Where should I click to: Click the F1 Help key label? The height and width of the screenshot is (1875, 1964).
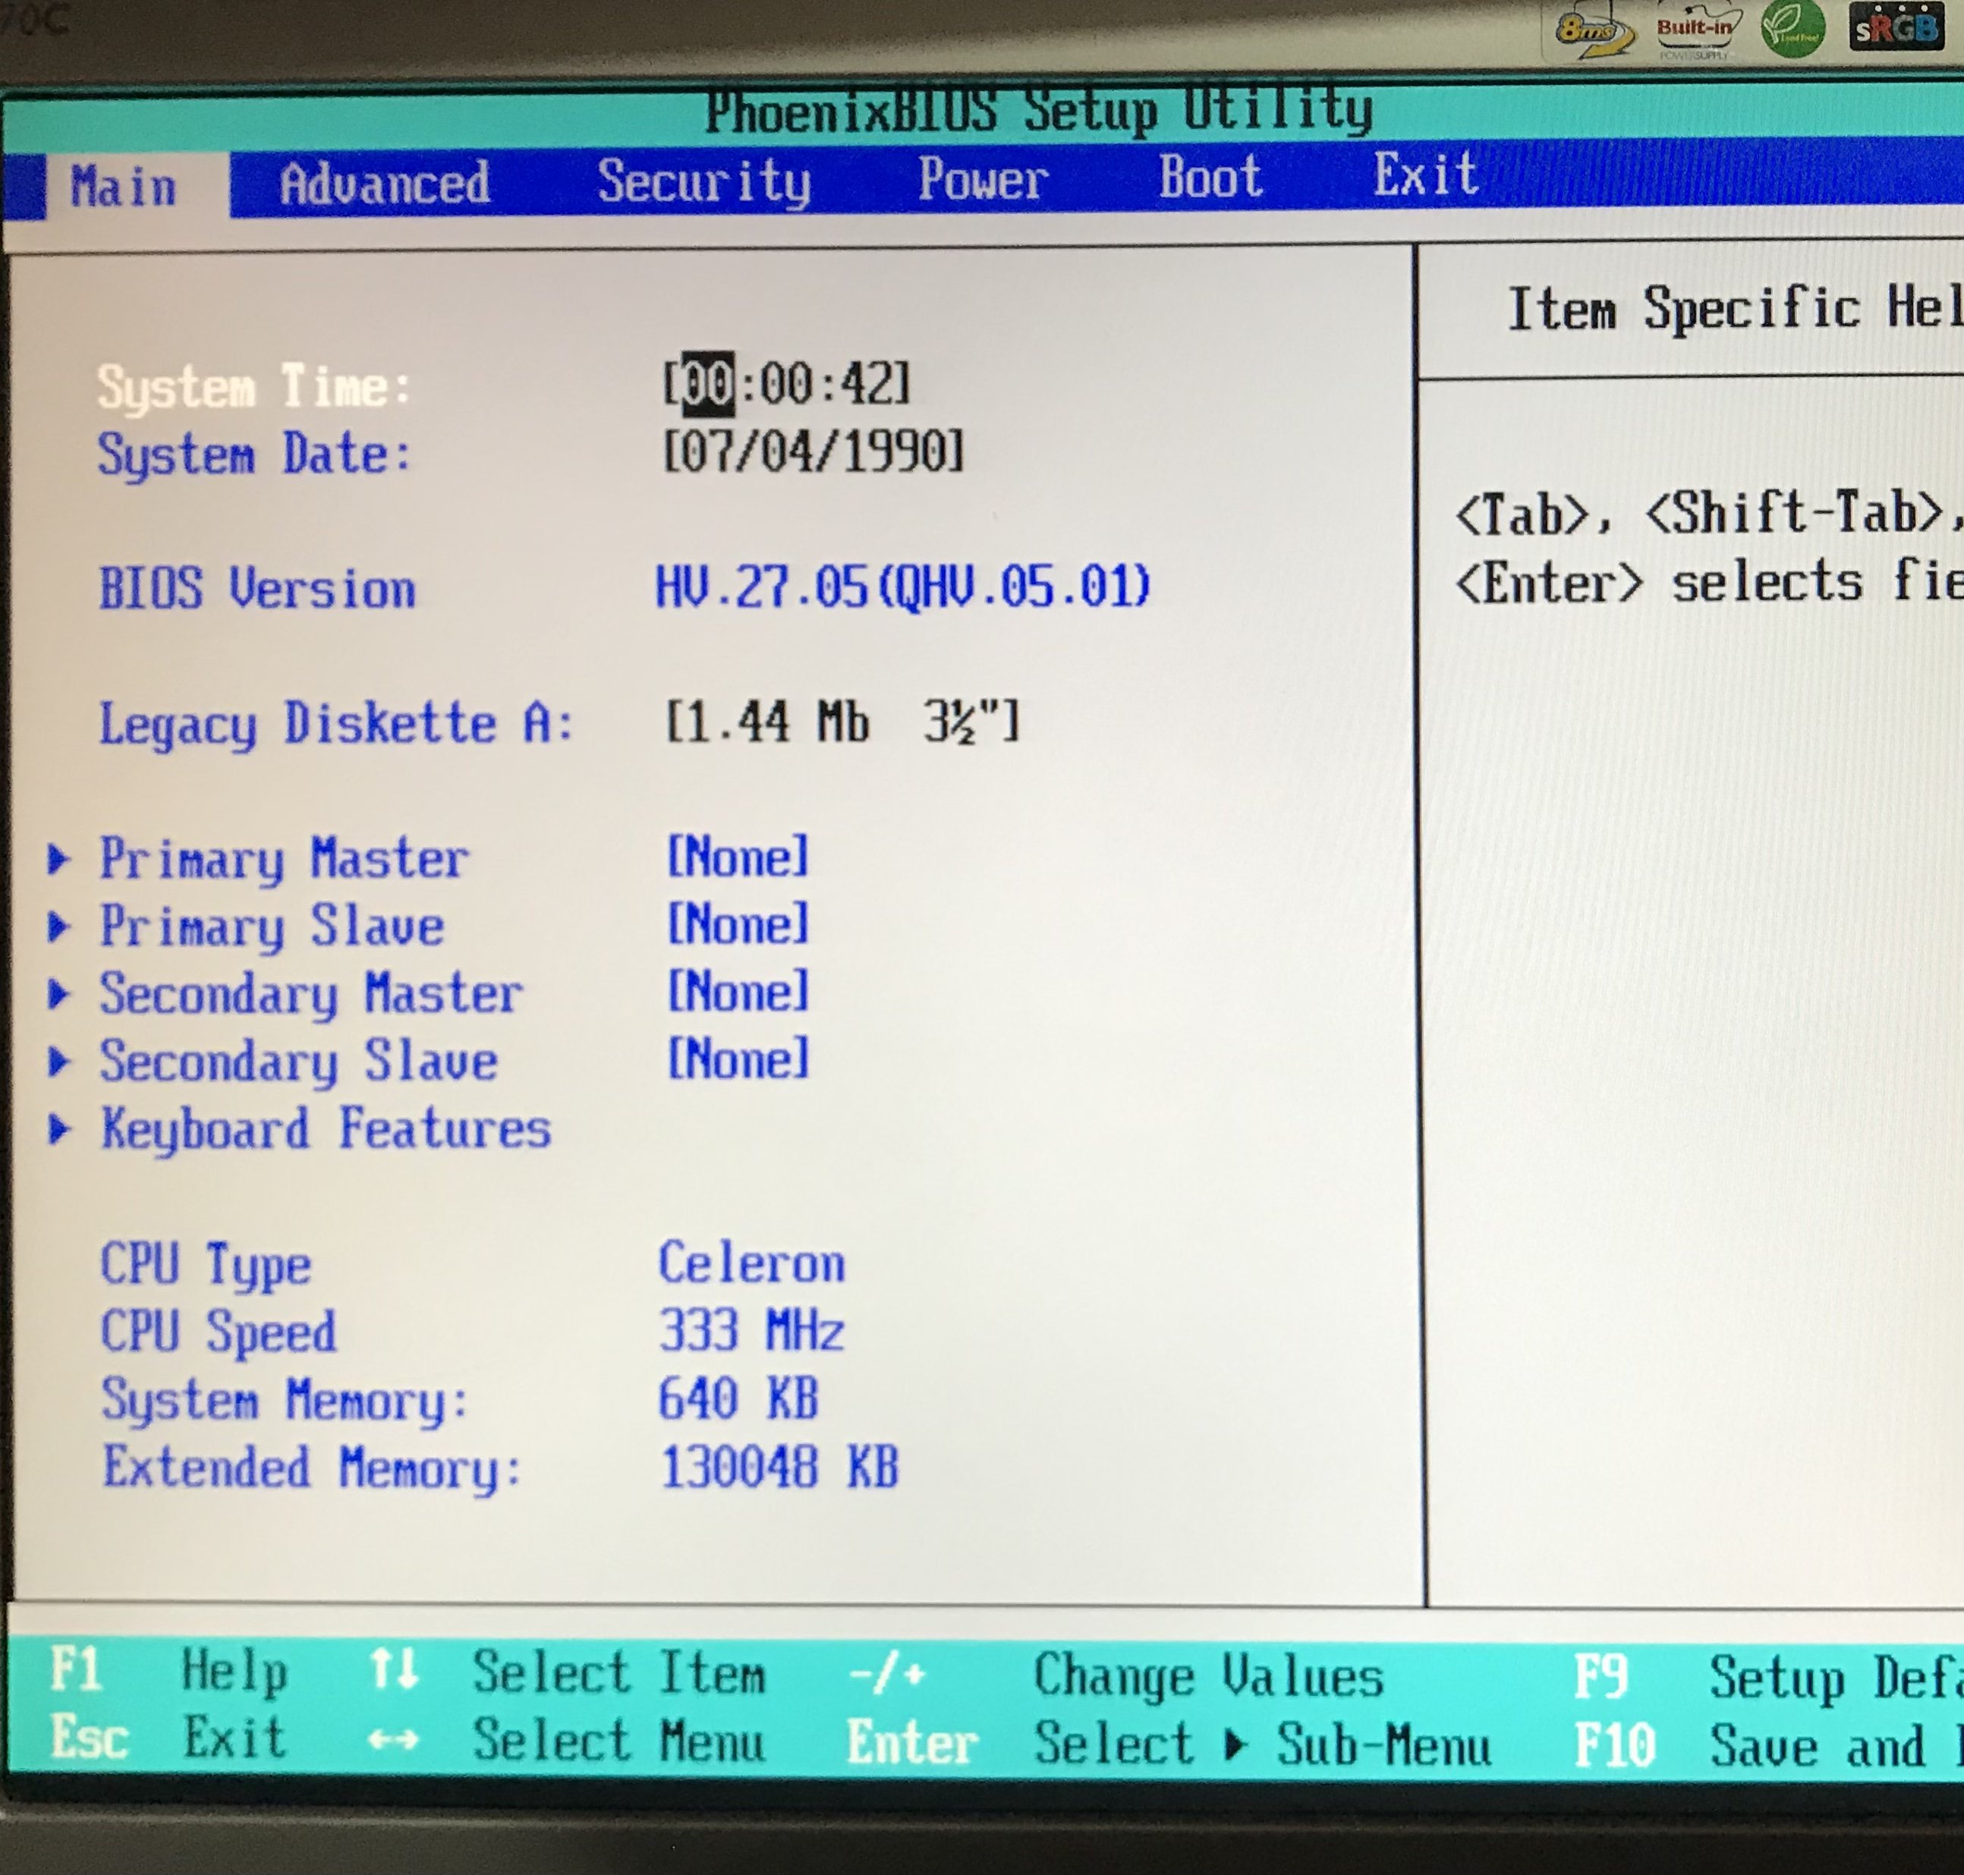(x=76, y=1667)
